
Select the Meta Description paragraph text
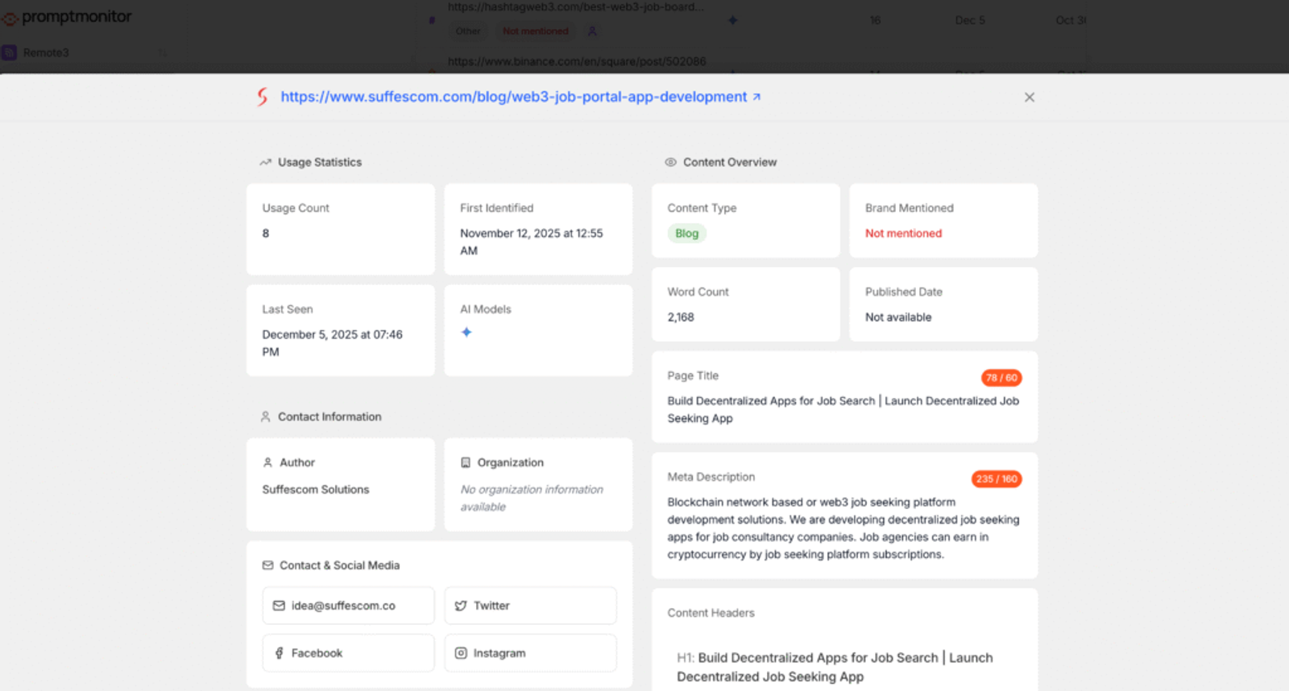[x=843, y=528]
